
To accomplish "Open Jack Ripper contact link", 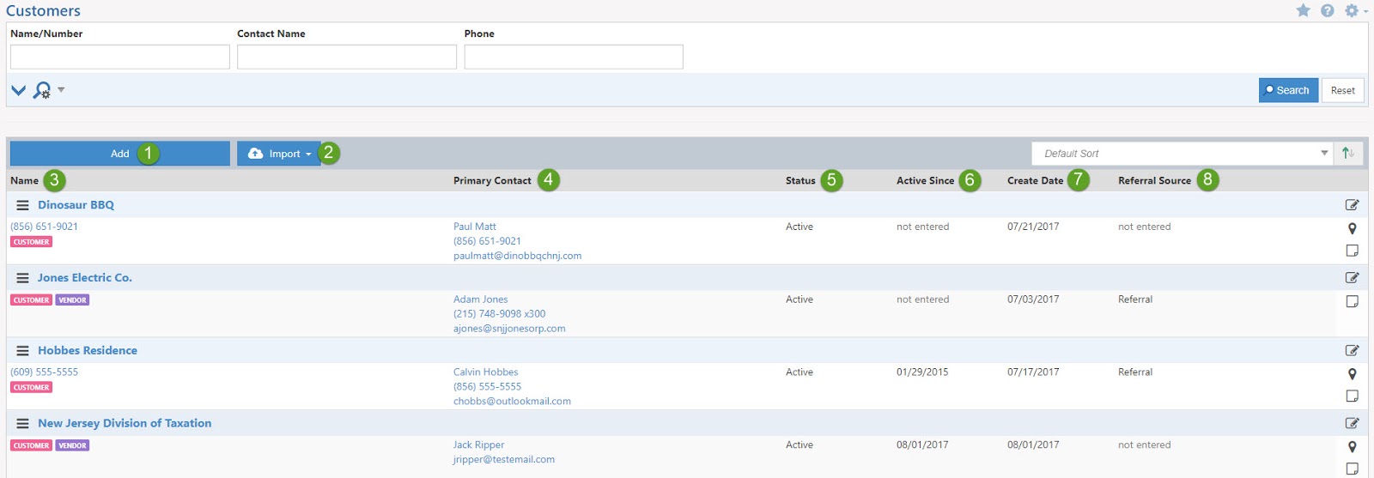I will tap(479, 445).
